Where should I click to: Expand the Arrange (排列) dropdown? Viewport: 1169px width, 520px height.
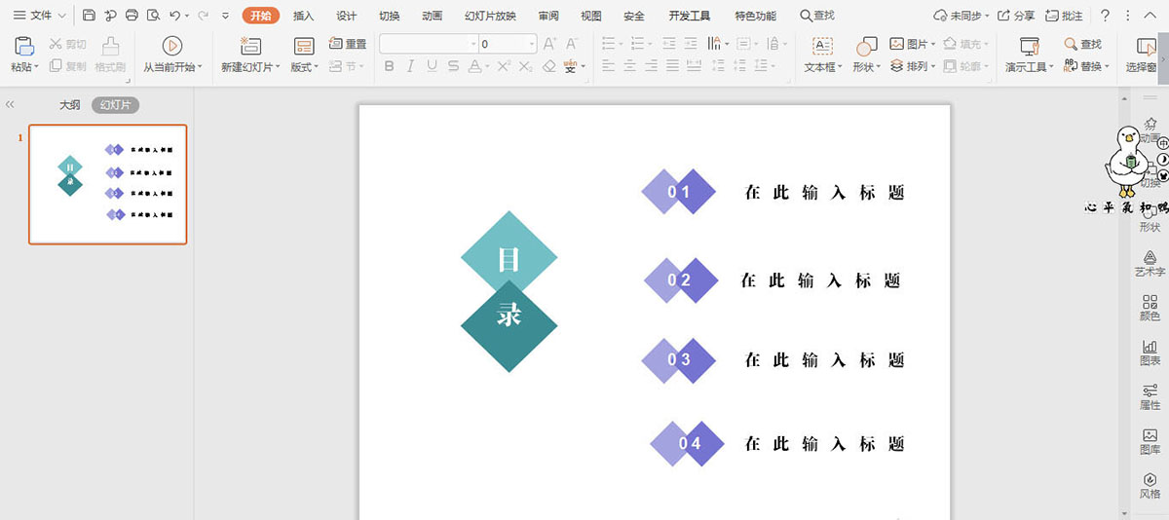click(934, 67)
